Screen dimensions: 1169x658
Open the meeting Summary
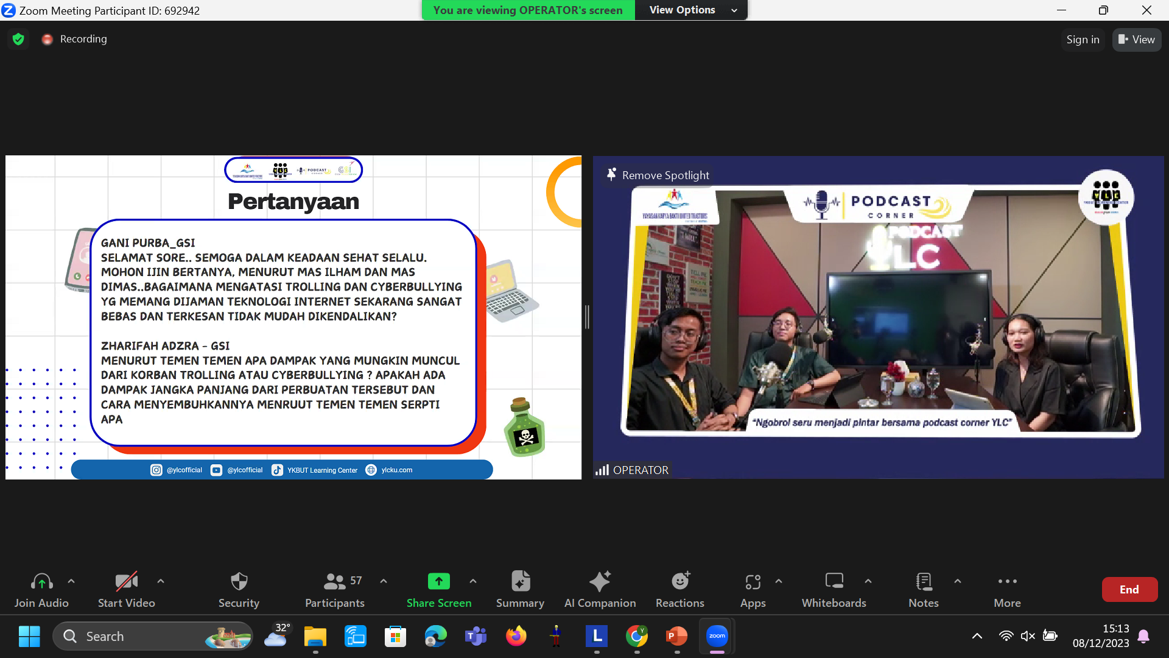[x=520, y=582]
